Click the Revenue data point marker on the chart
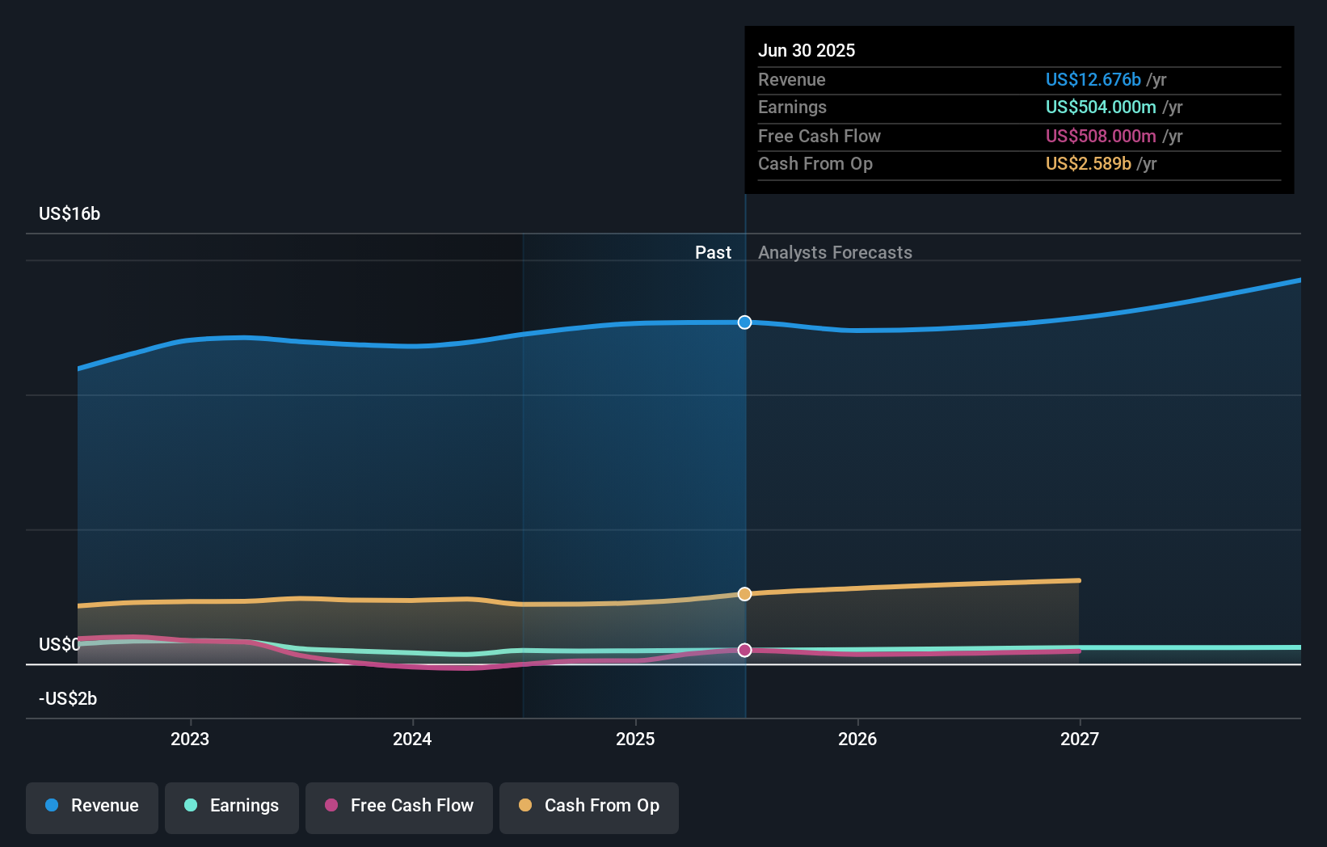This screenshot has width=1327, height=847. click(744, 322)
